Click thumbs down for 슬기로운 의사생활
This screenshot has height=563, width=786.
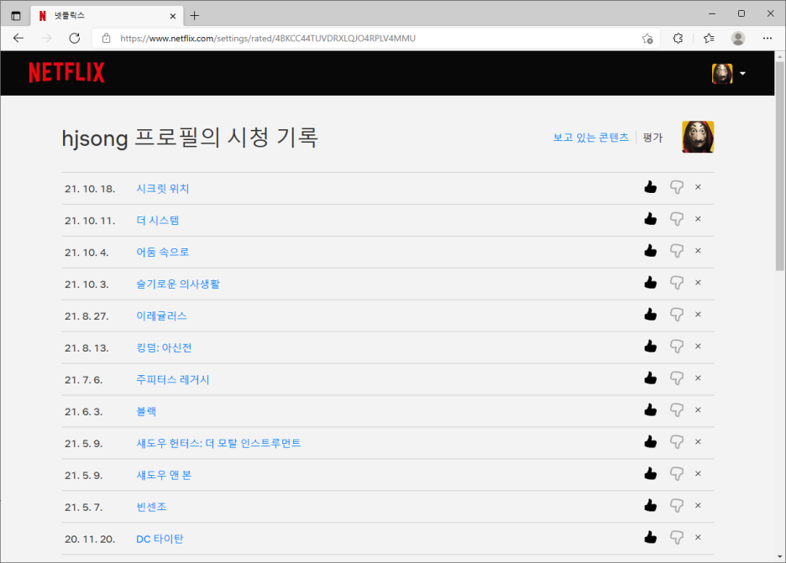click(676, 283)
